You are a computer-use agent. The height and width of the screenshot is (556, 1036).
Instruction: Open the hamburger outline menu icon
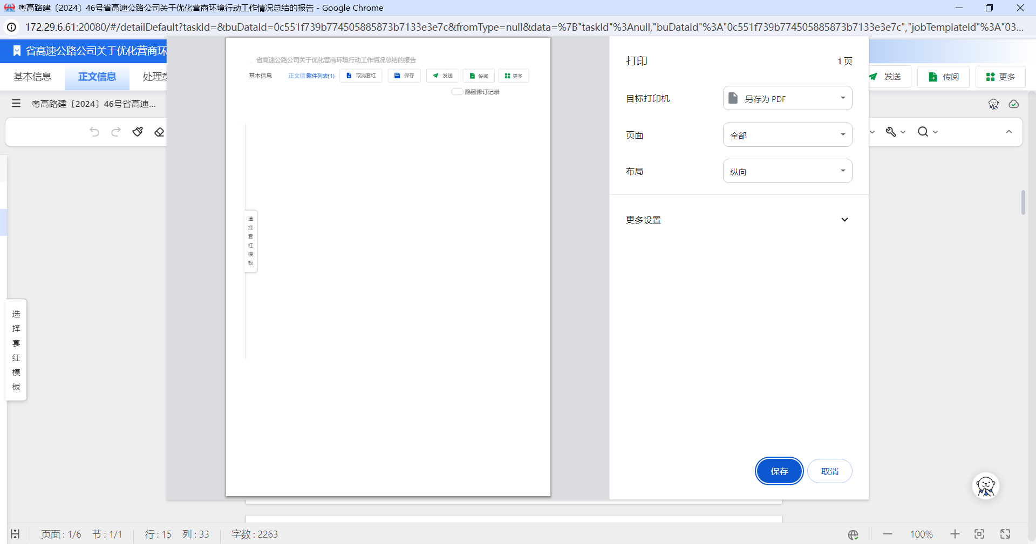point(16,103)
